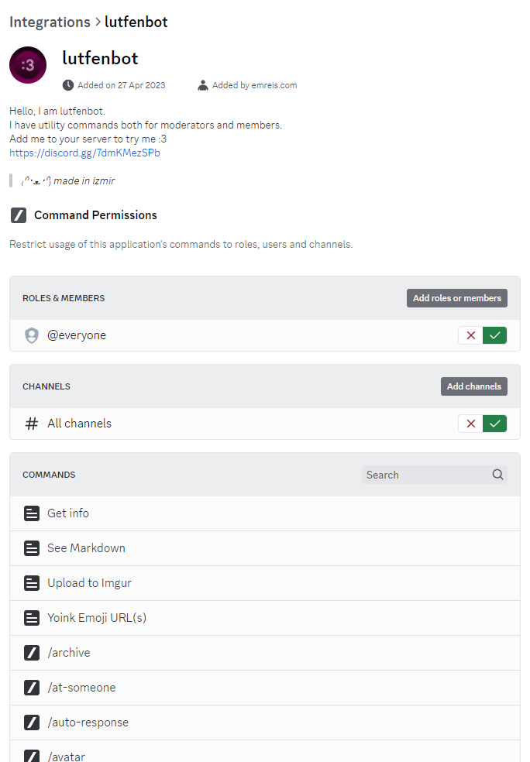
Task: Open the lutfenbot avatar image
Action: pos(28,65)
